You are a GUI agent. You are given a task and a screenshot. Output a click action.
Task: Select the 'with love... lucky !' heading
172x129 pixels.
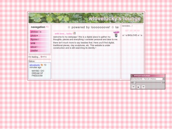[x=64, y=34]
